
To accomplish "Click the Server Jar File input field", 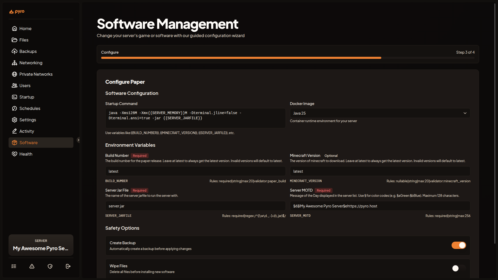I will pyautogui.click(x=195, y=206).
